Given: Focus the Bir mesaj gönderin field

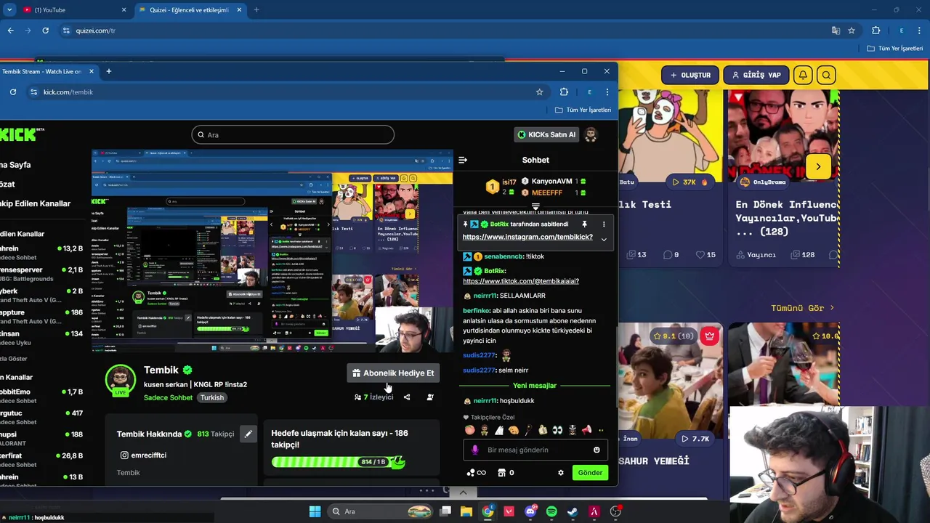Looking at the screenshot, I should [535, 450].
